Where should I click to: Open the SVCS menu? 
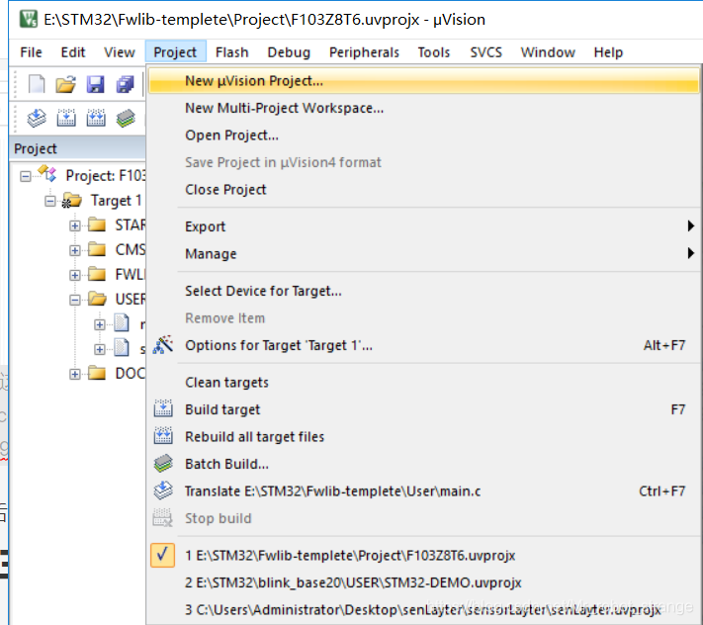click(486, 52)
